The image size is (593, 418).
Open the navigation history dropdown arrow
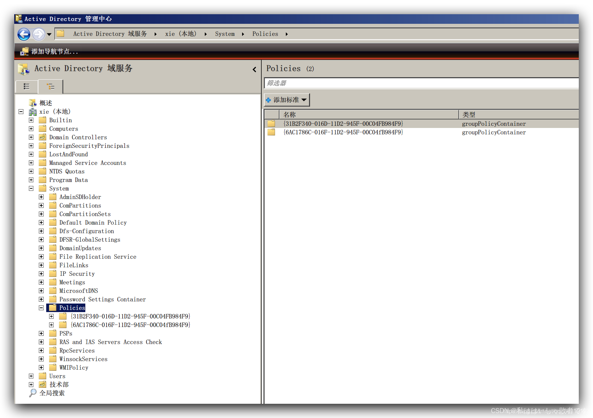tap(49, 34)
